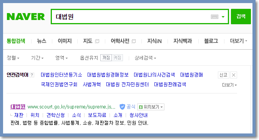Viewport: 259px width, 140px height.
Task: Open the 기간 period dropdown
Action: tap(37, 58)
